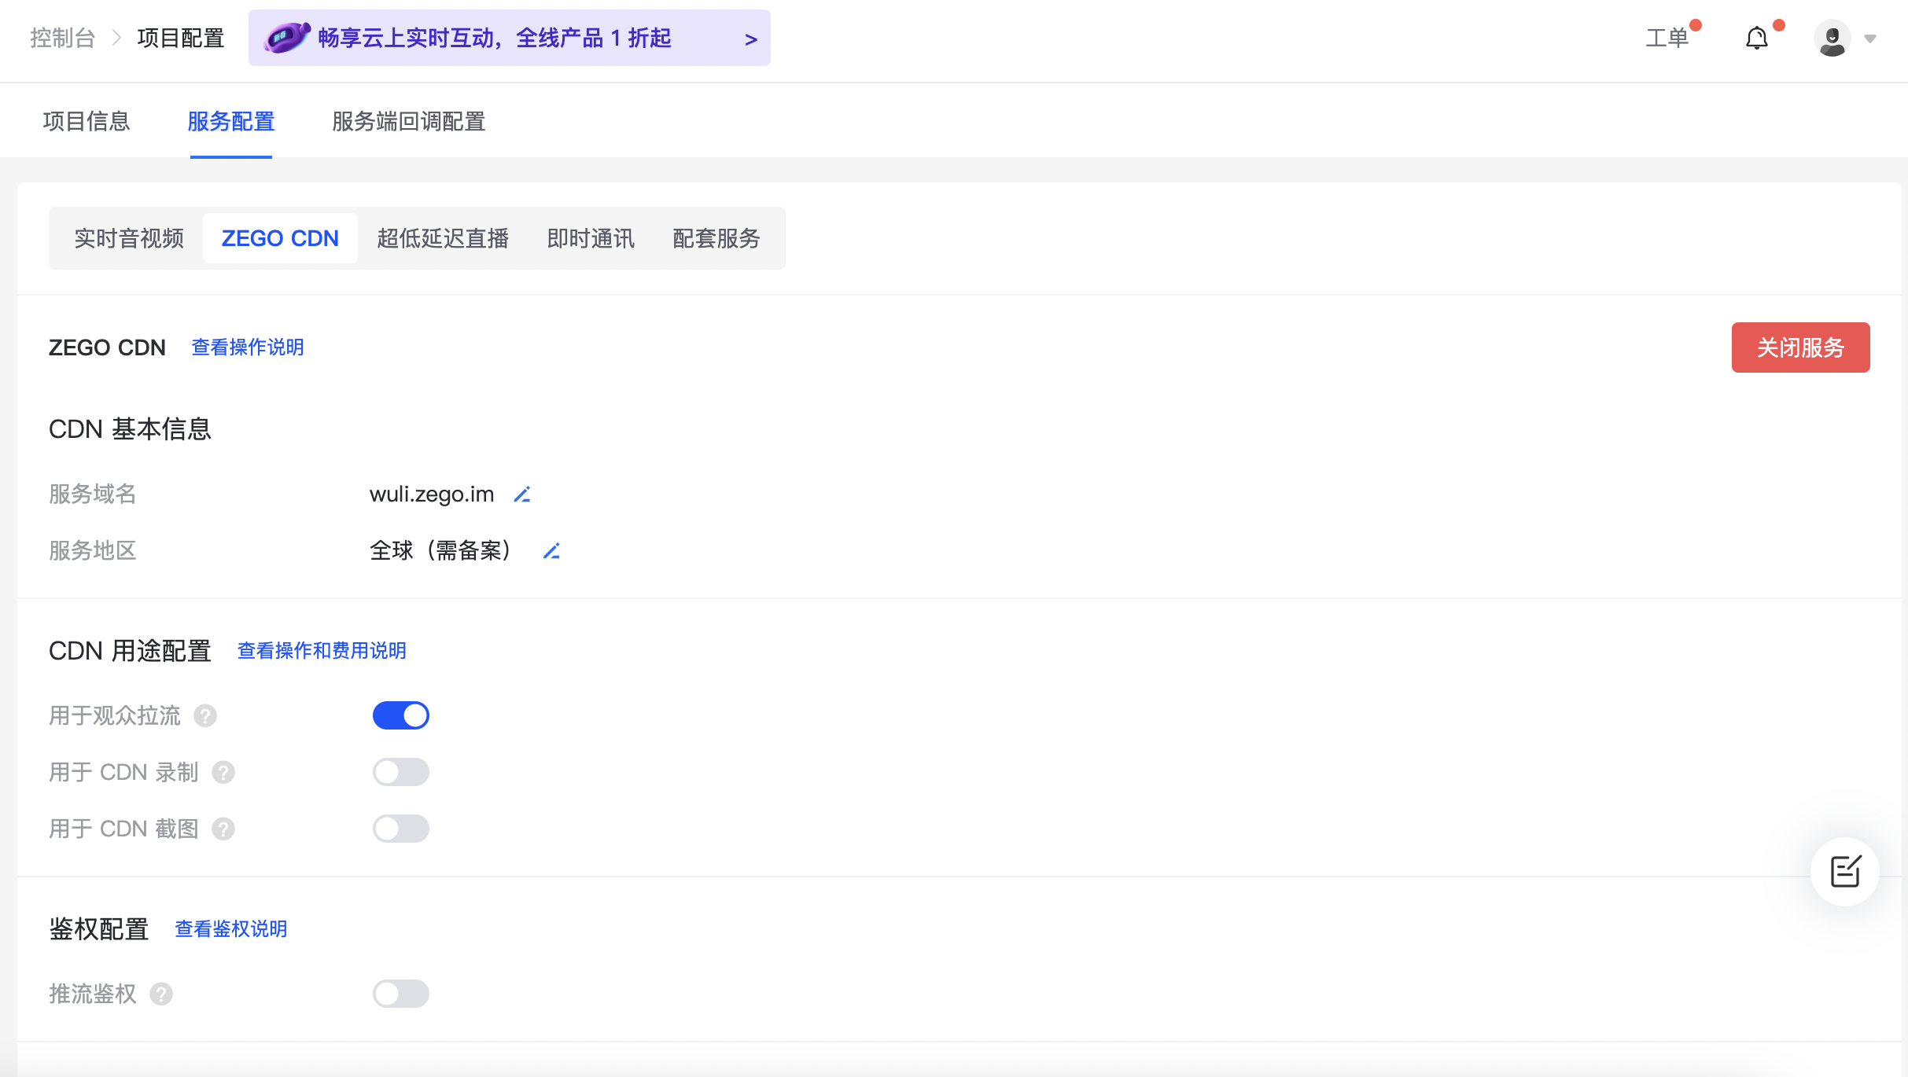Click the CDN 基本信息 heading
Screen dimensions: 1908x1077
tap(130, 429)
